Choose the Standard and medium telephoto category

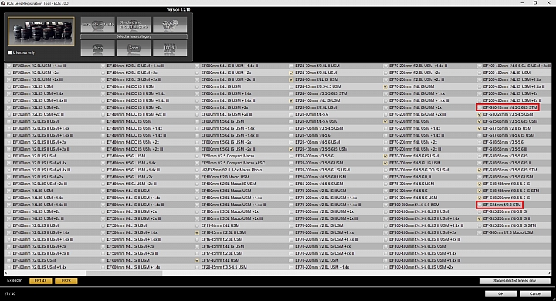click(x=134, y=25)
